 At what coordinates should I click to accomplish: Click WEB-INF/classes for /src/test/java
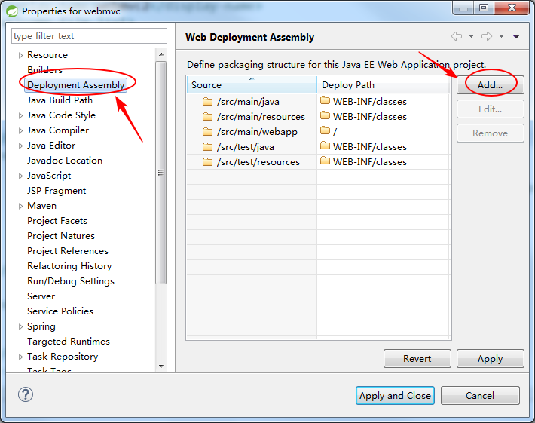pyautogui.click(x=370, y=147)
